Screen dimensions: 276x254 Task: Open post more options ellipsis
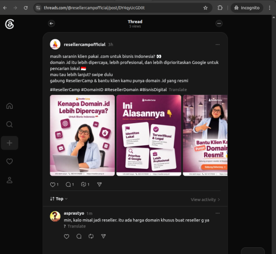tap(217, 44)
